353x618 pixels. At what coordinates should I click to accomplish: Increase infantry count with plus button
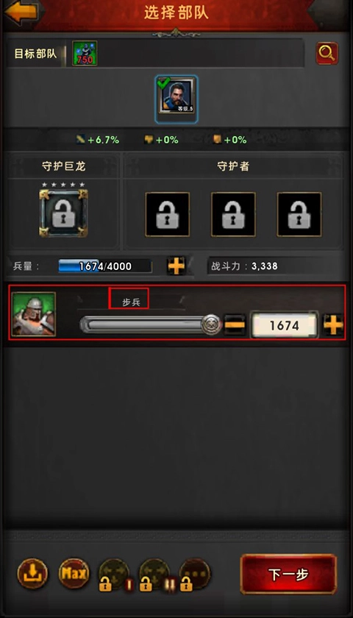pos(333,325)
